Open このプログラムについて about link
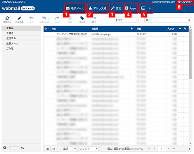194x154 pixels. 13,2
